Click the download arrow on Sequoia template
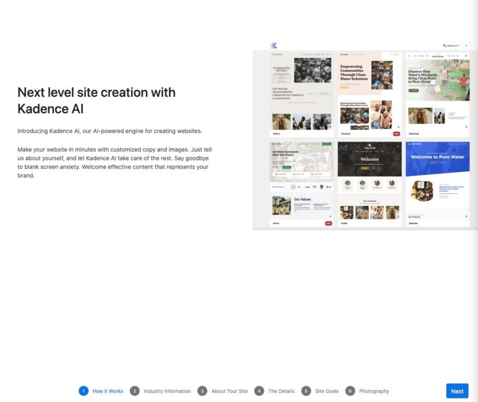The width and height of the screenshot is (478, 402). [466, 216]
